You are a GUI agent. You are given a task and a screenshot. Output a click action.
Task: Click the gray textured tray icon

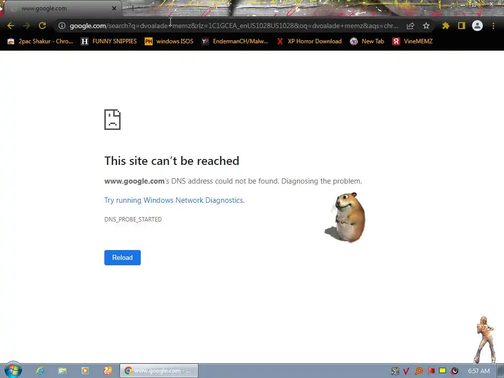(x=395, y=371)
